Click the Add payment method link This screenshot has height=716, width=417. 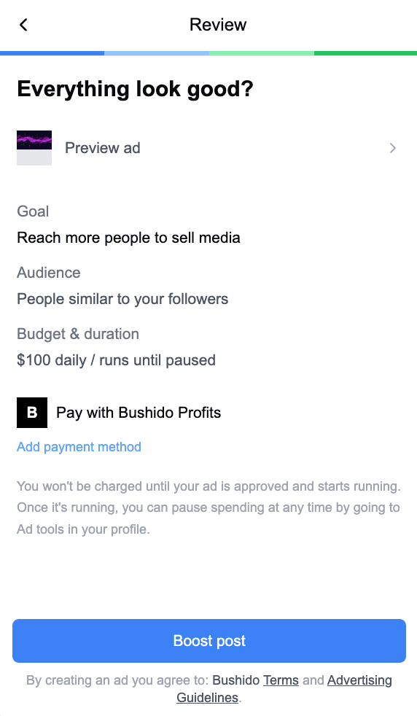79,446
